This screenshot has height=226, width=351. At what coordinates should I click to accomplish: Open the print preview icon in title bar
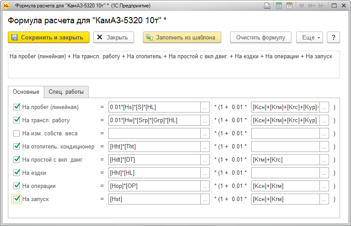point(267,6)
